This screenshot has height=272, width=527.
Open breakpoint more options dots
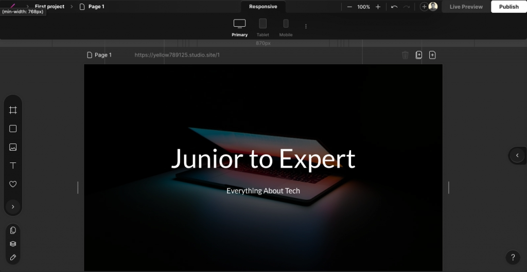tap(306, 26)
